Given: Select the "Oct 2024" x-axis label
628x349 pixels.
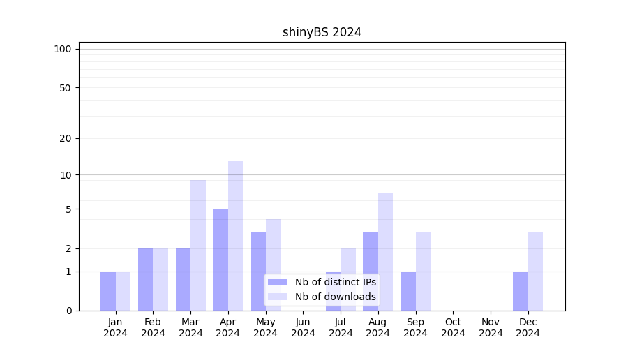Looking at the screenshot, I should 453,327.
